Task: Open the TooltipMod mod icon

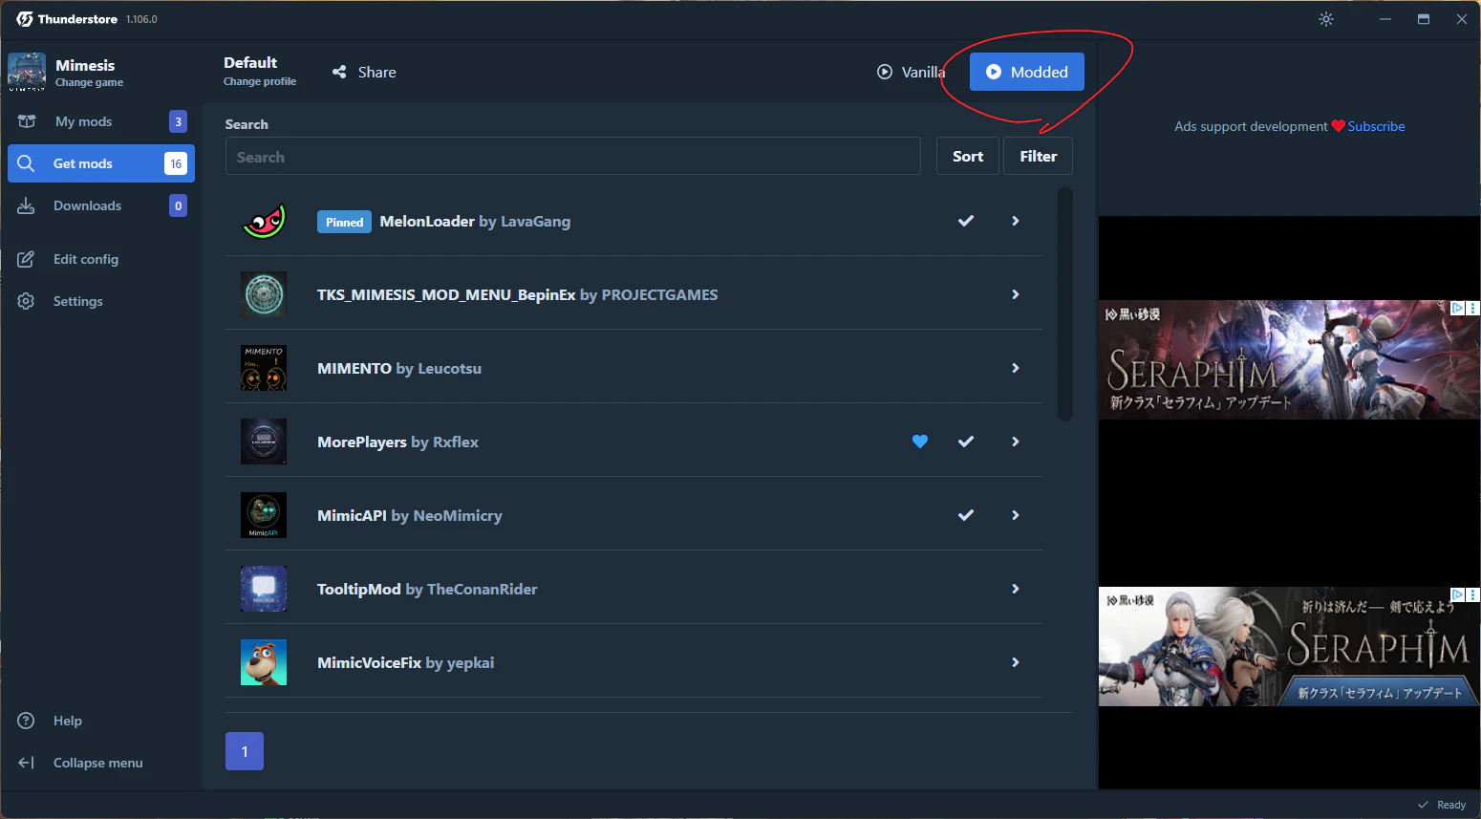Action: point(264,589)
